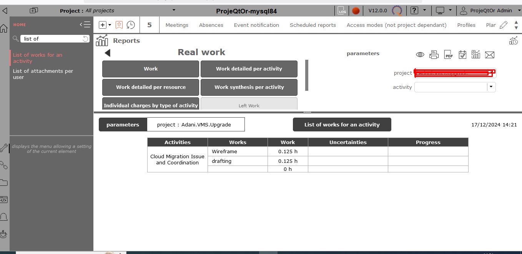
Task: Click the notification bell sidebar icon
Action: [x=4, y=217]
